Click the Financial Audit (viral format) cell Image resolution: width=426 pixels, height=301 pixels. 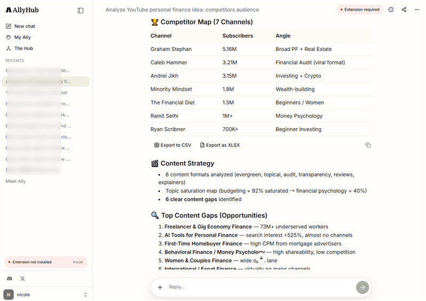click(x=310, y=62)
